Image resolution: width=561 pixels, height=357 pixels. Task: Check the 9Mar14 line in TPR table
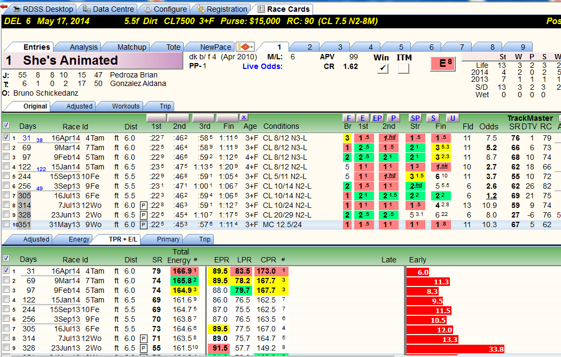tap(6, 280)
